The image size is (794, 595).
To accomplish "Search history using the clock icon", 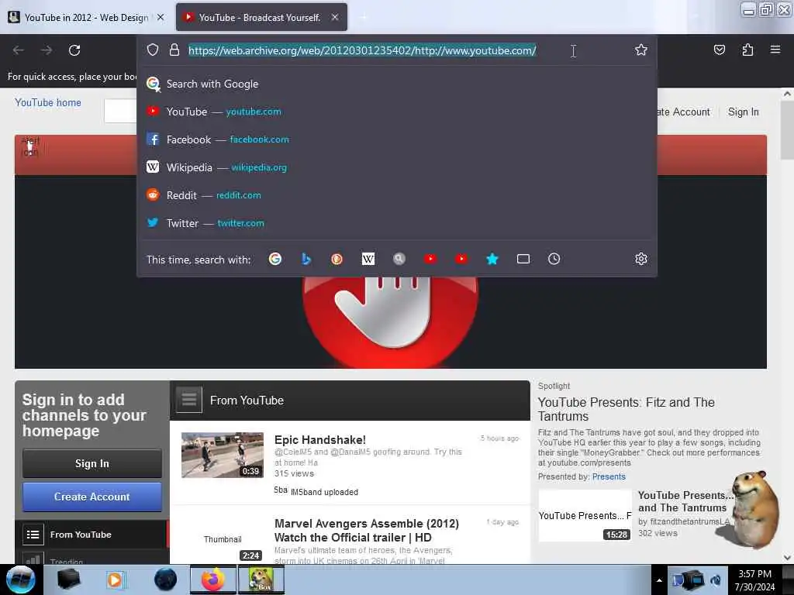I will pos(554,259).
